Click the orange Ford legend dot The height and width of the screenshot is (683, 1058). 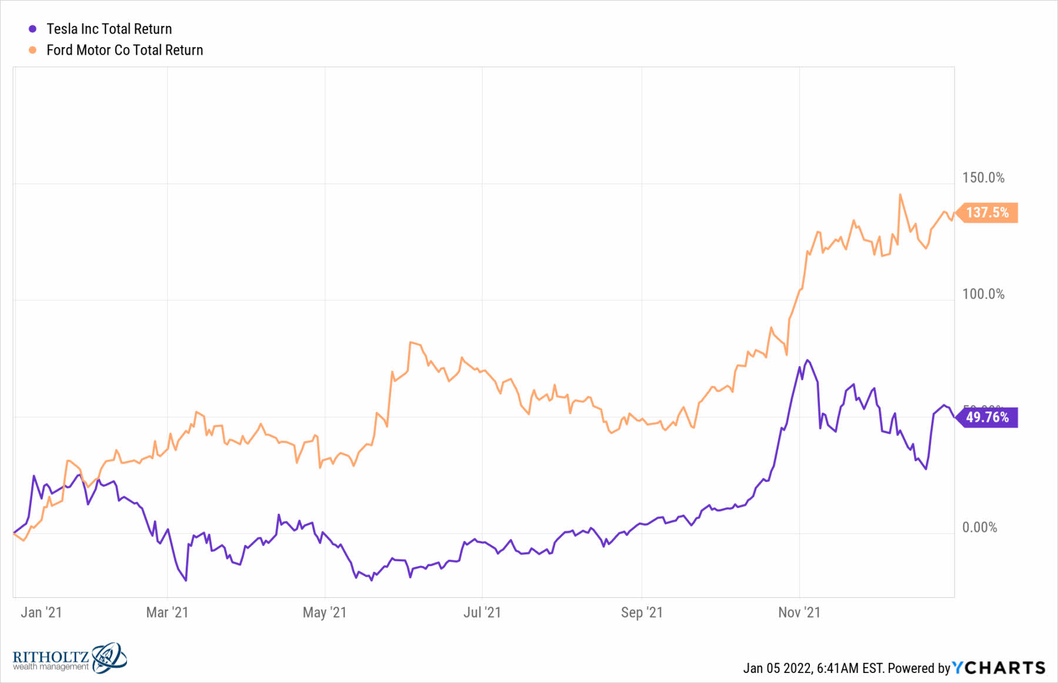(33, 50)
